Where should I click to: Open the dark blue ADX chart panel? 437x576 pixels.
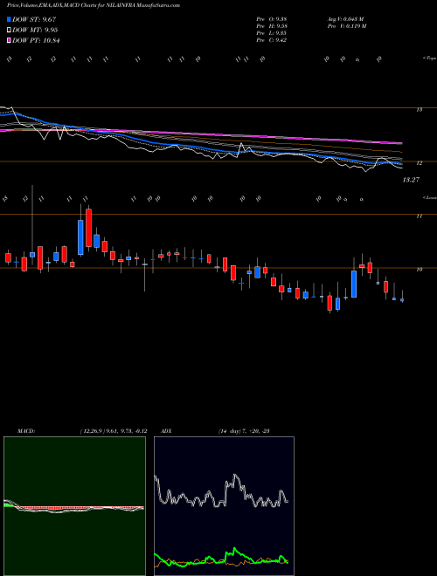(224, 506)
